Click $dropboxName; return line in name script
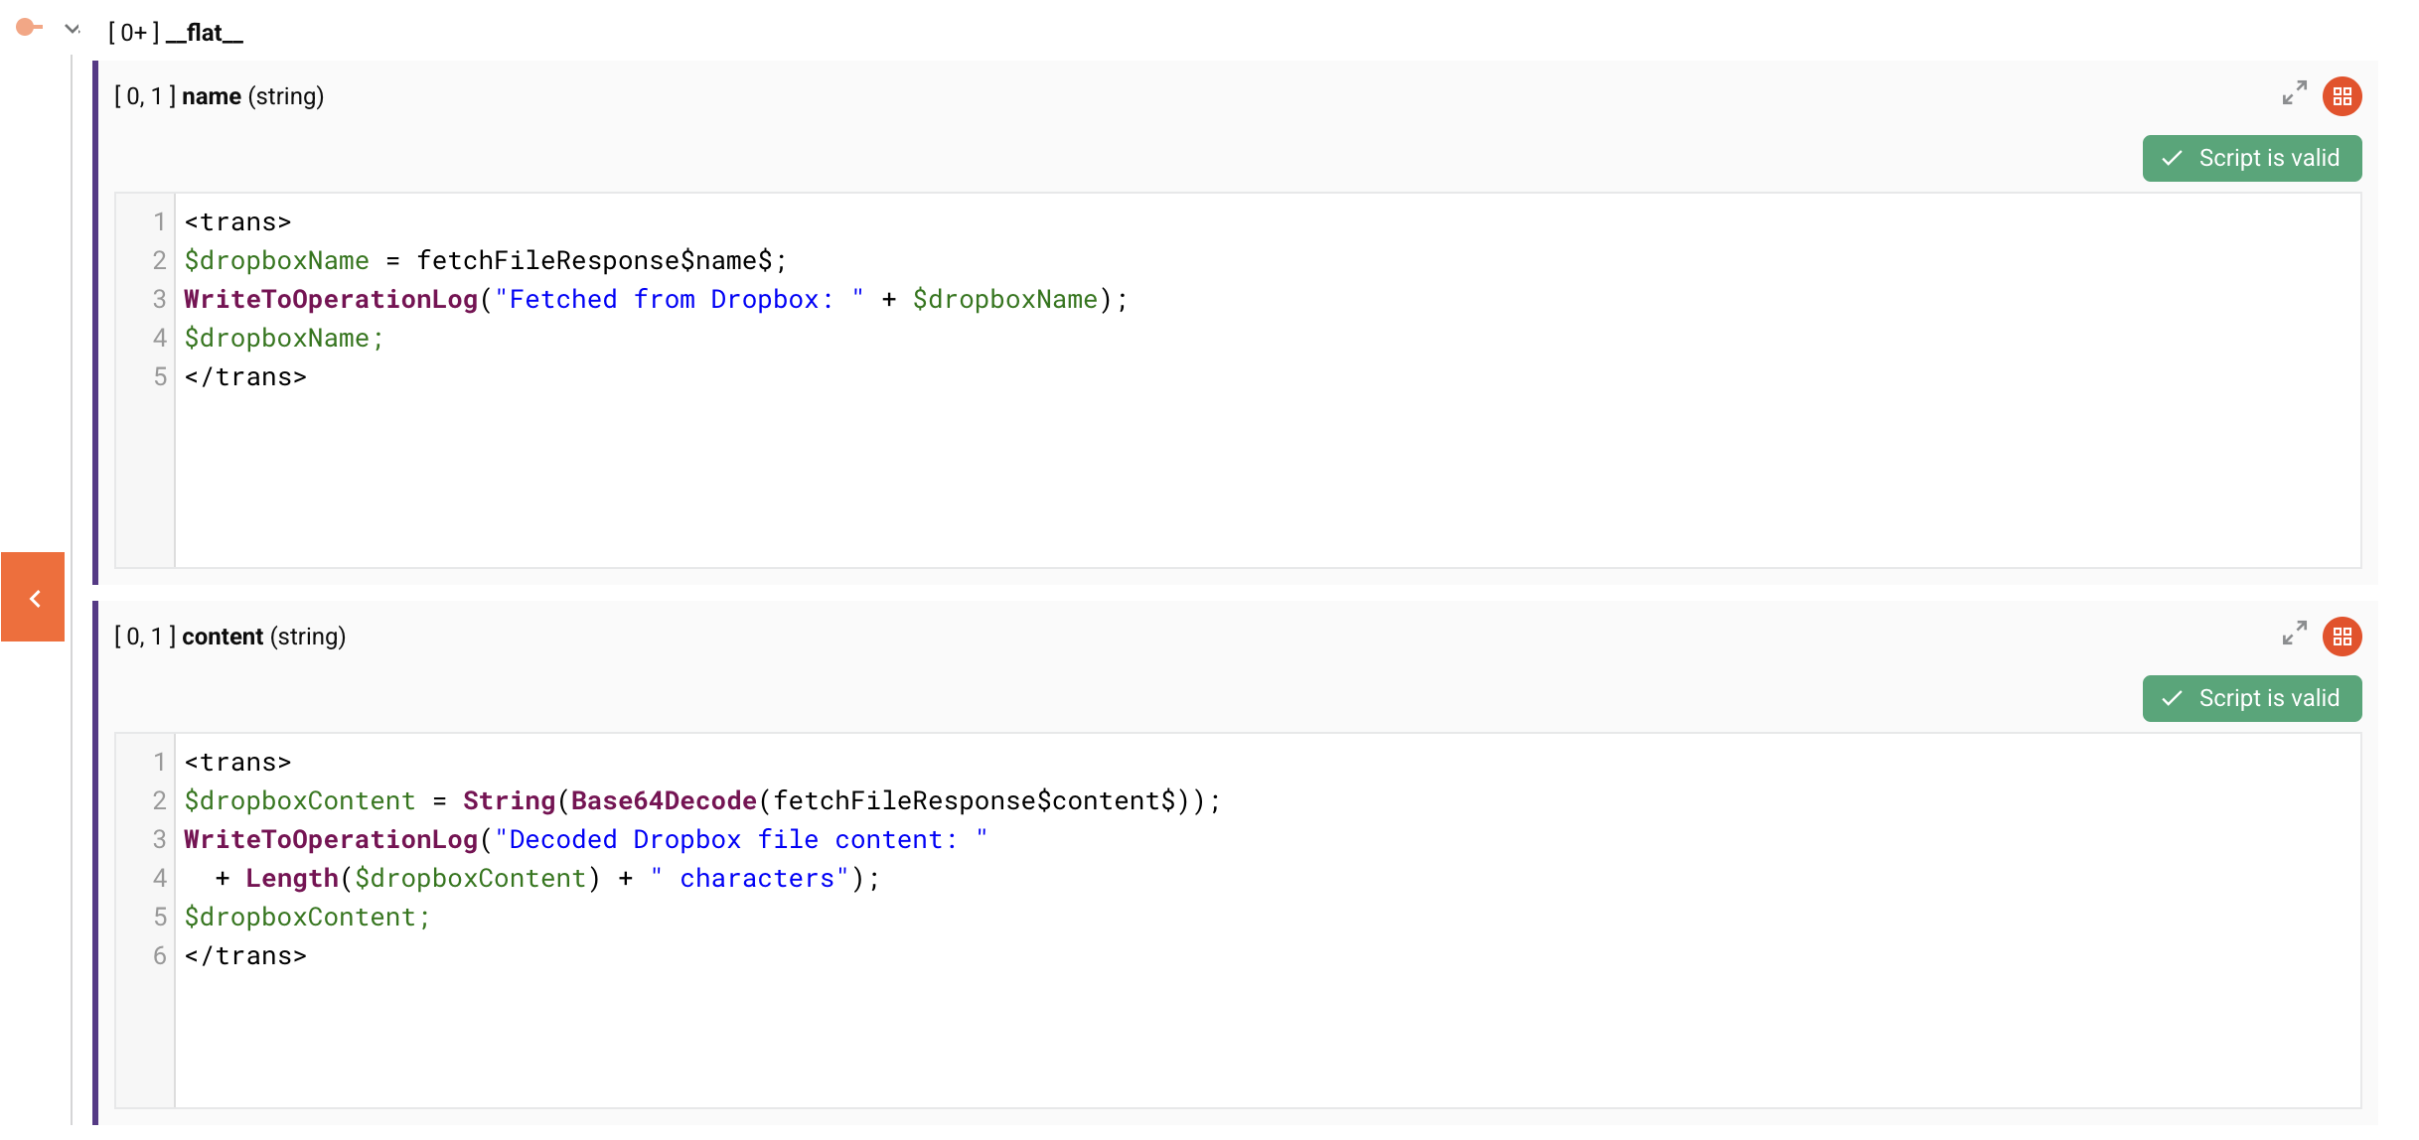Screen dimensions: 2419x1140 pos(283,339)
